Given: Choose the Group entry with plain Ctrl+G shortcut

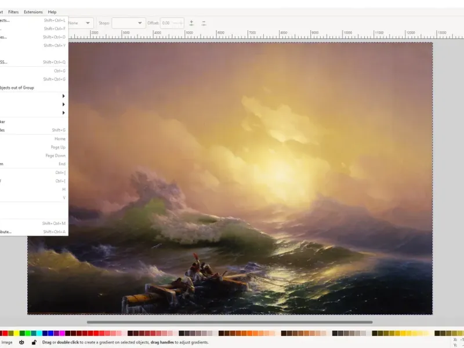Looking at the screenshot, I should click(x=34, y=71).
